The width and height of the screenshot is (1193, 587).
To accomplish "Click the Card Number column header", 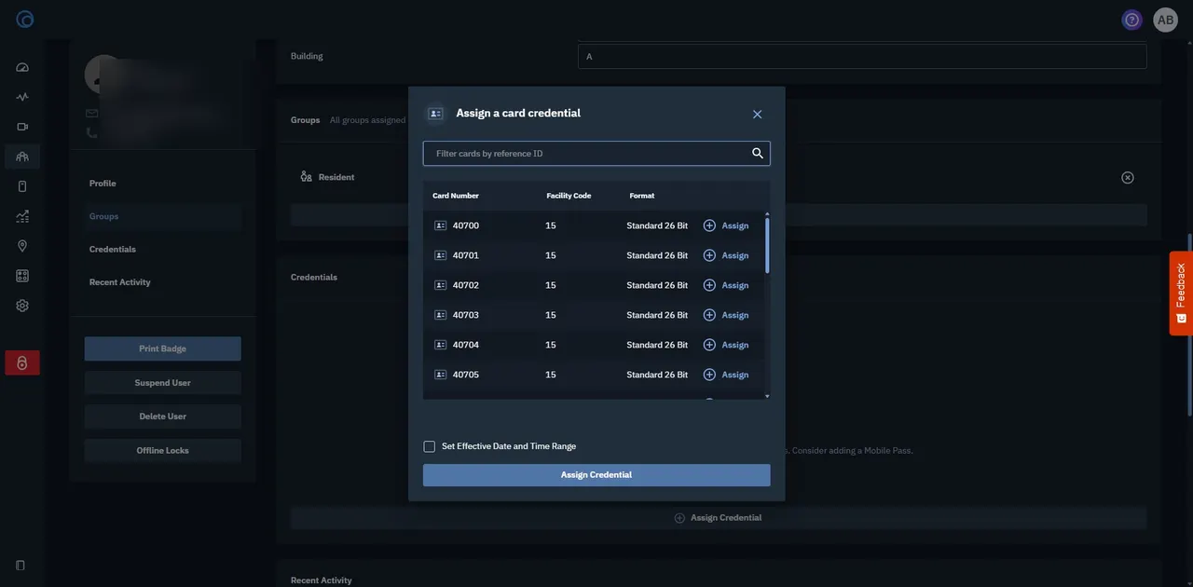I will pyautogui.click(x=456, y=196).
